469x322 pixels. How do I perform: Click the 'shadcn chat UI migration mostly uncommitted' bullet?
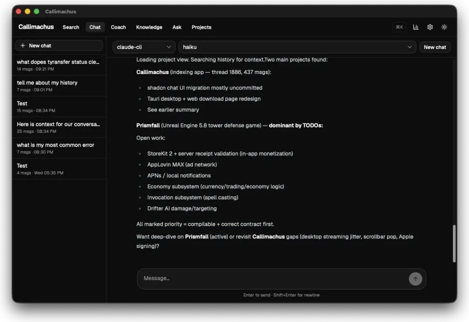pyautogui.click(x=205, y=88)
